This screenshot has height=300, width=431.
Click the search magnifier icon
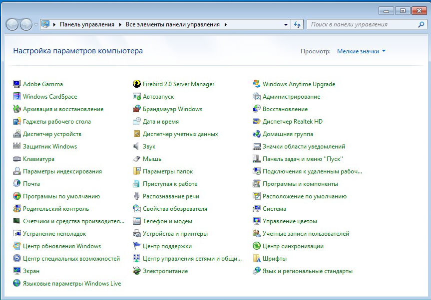tap(421, 24)
